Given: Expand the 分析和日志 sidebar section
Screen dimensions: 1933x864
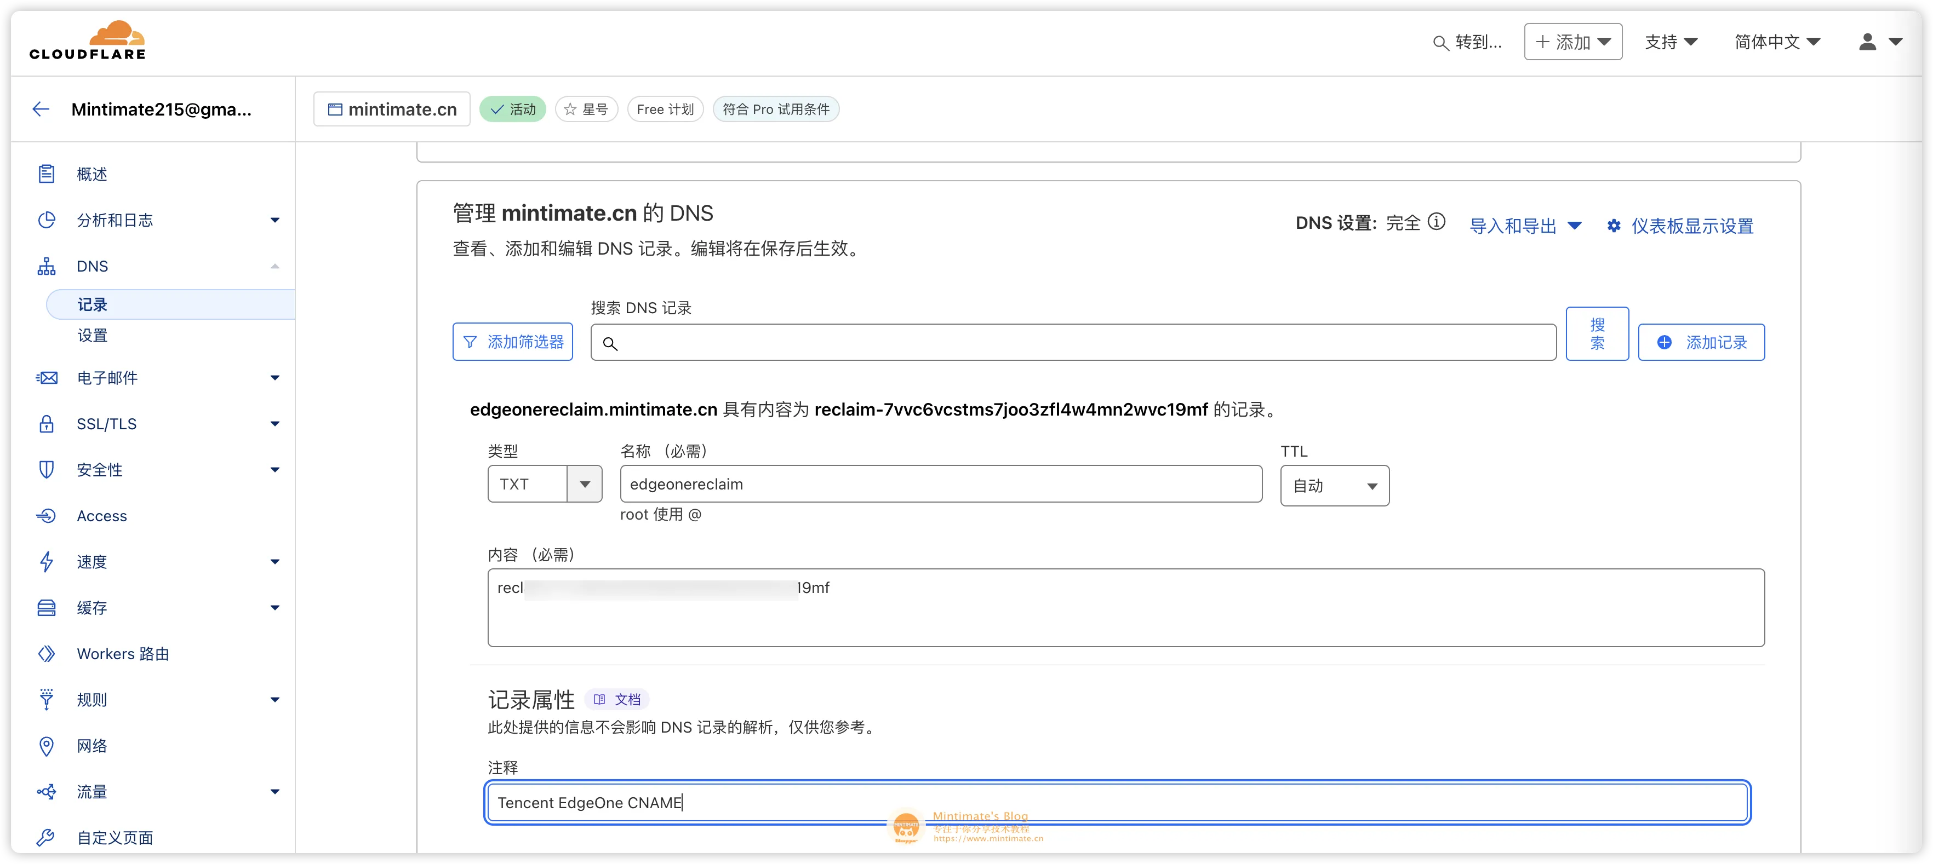Looking at the screenshot, I should coord(274,221).
